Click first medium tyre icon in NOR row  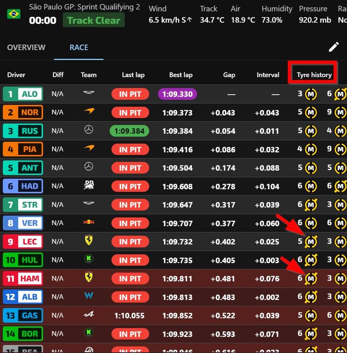[x=311, y=113]
